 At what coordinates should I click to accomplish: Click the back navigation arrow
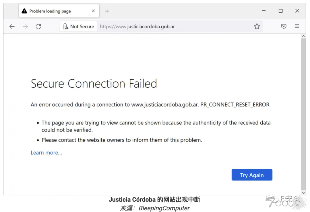tap(12, 26)
